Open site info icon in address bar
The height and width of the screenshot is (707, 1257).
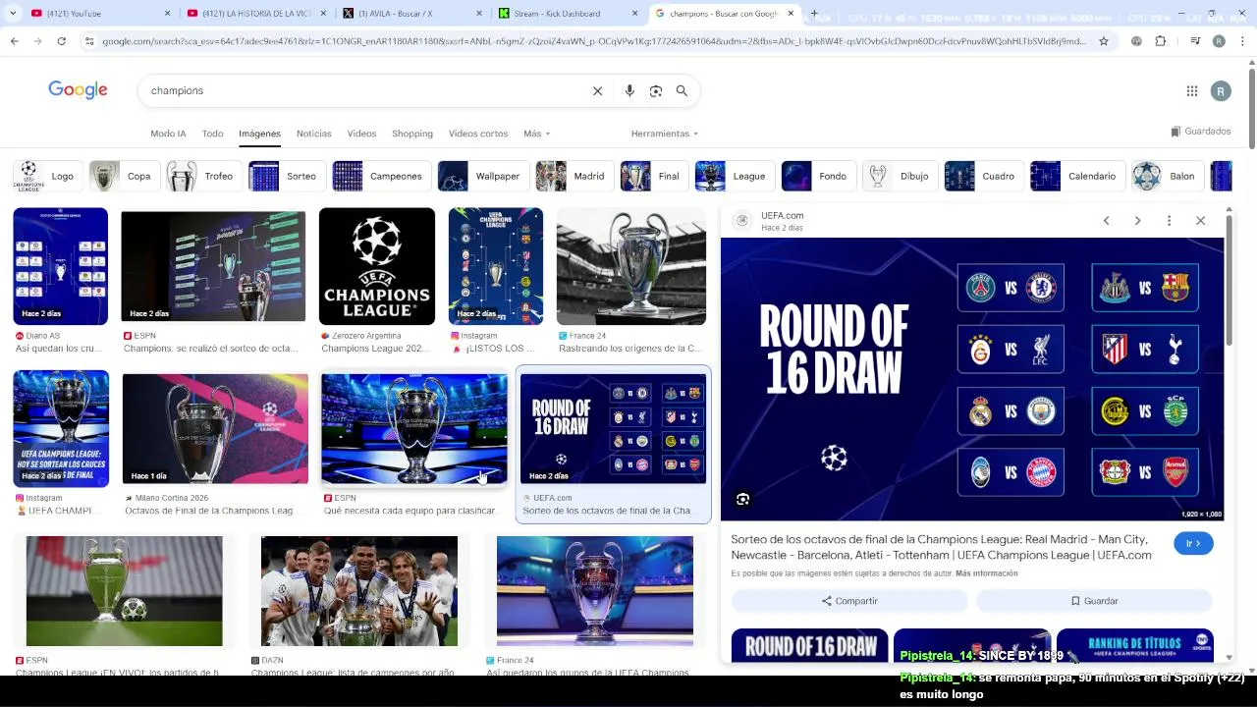[x=89, y=41]
